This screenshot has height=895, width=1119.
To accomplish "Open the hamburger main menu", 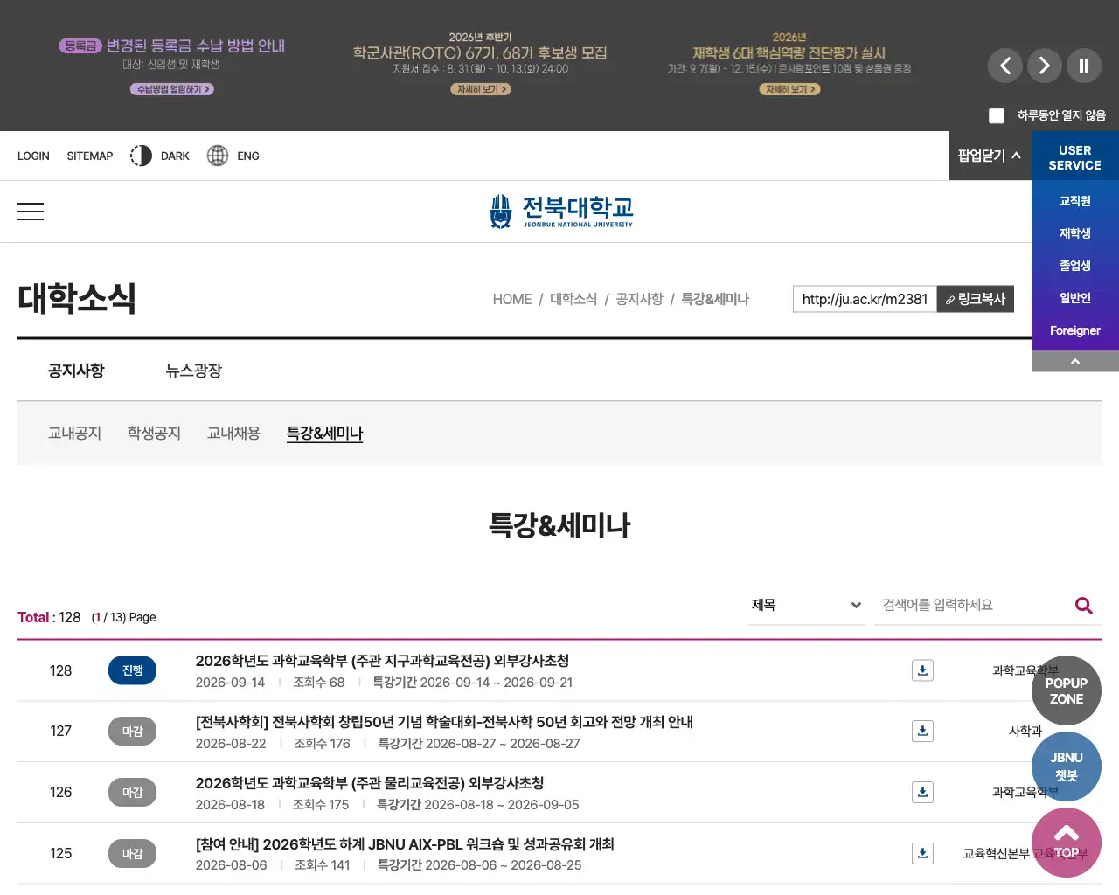I will pos(31,212).
